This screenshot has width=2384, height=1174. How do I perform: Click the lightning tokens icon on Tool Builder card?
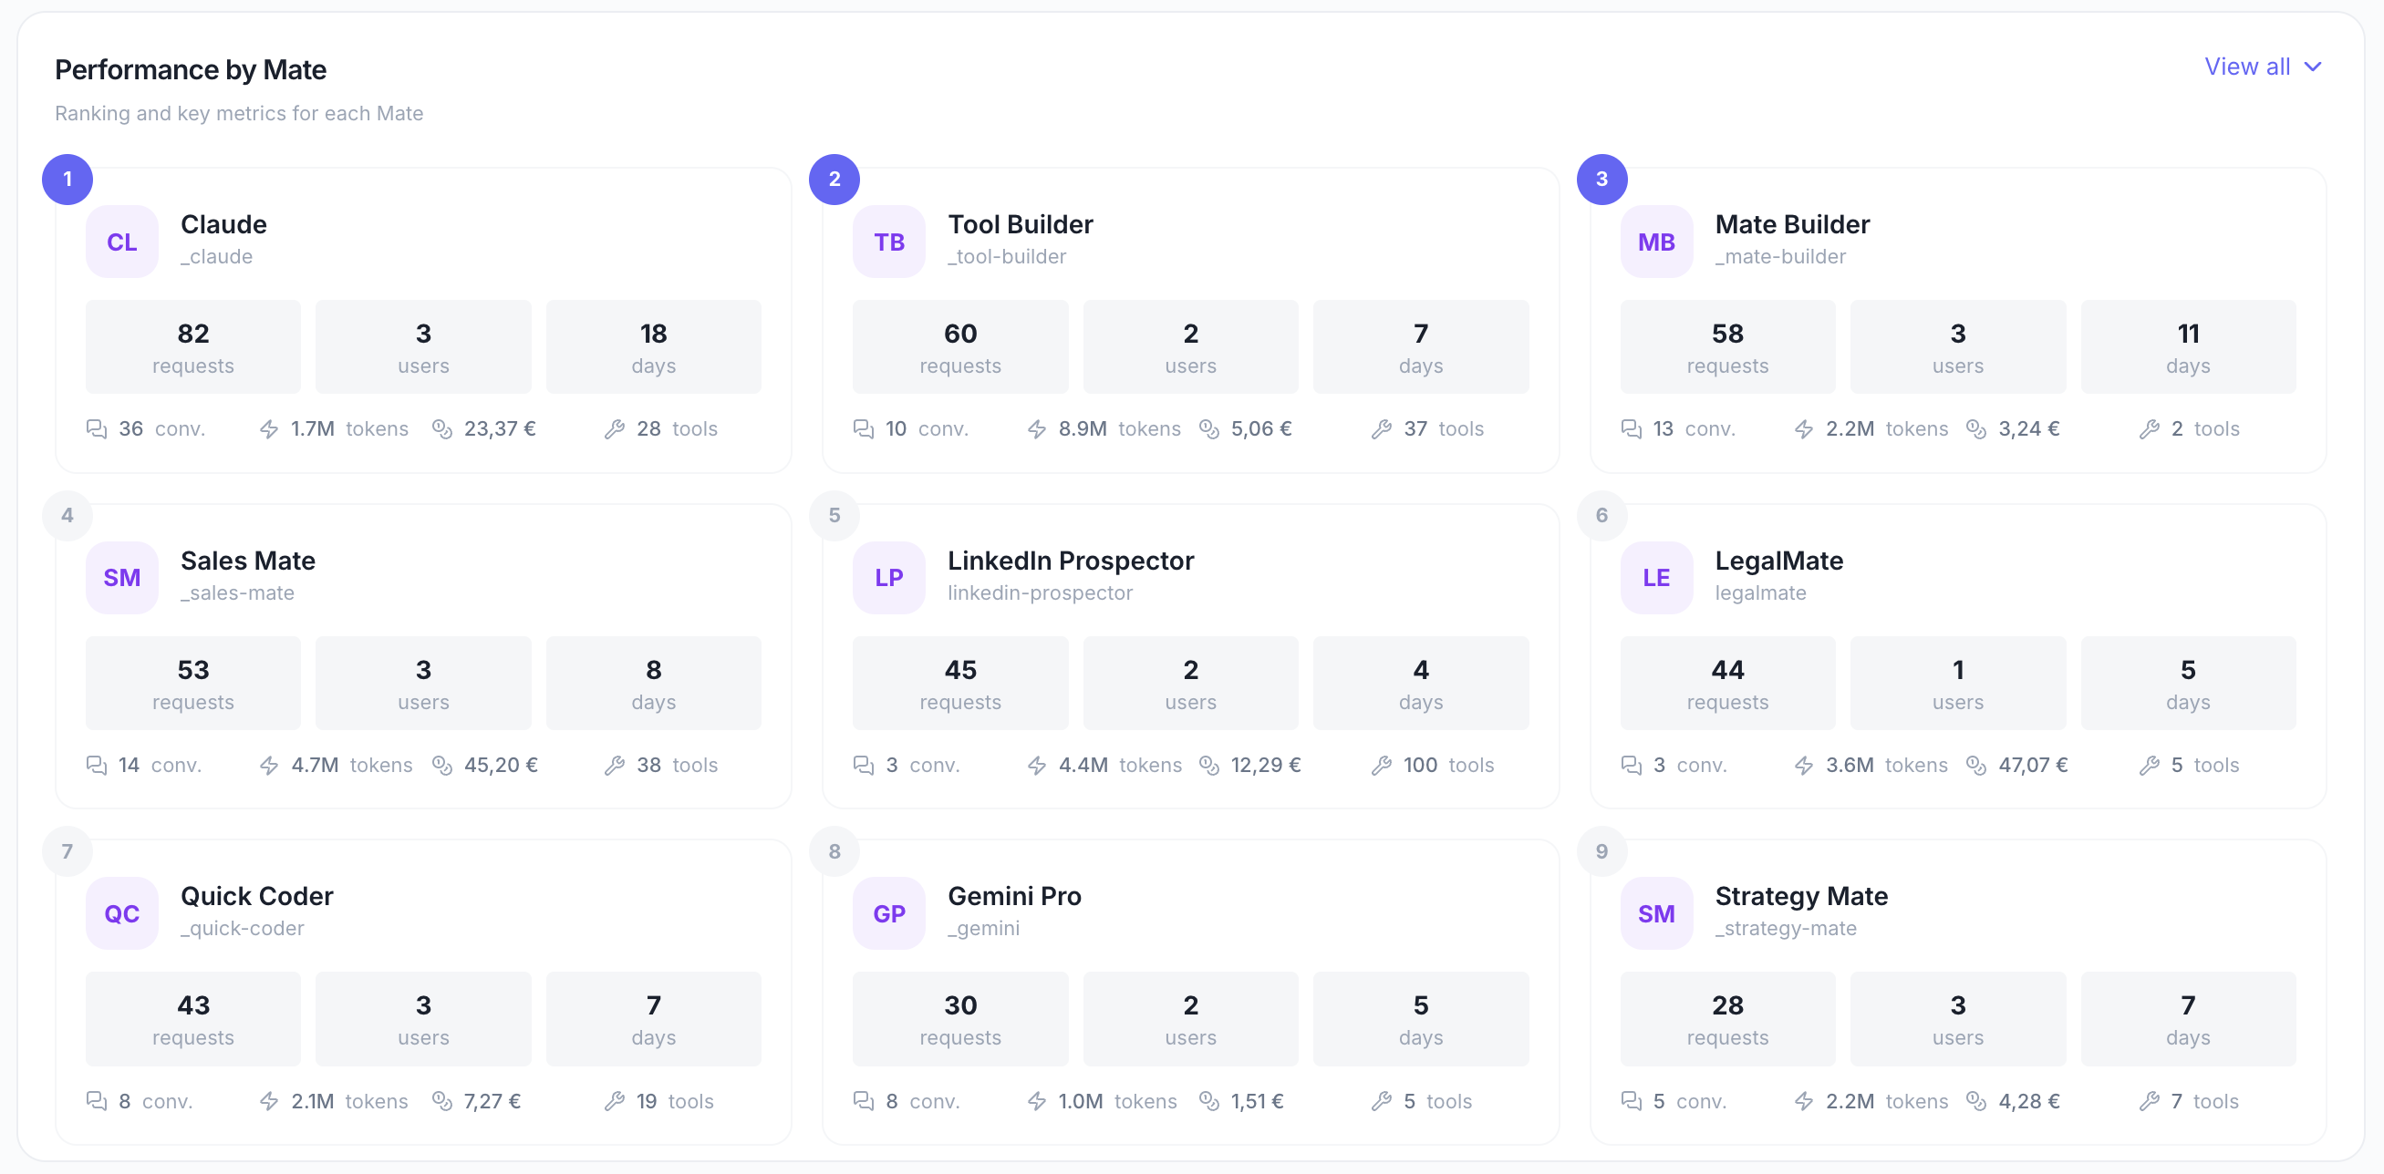coord(1037,428)
